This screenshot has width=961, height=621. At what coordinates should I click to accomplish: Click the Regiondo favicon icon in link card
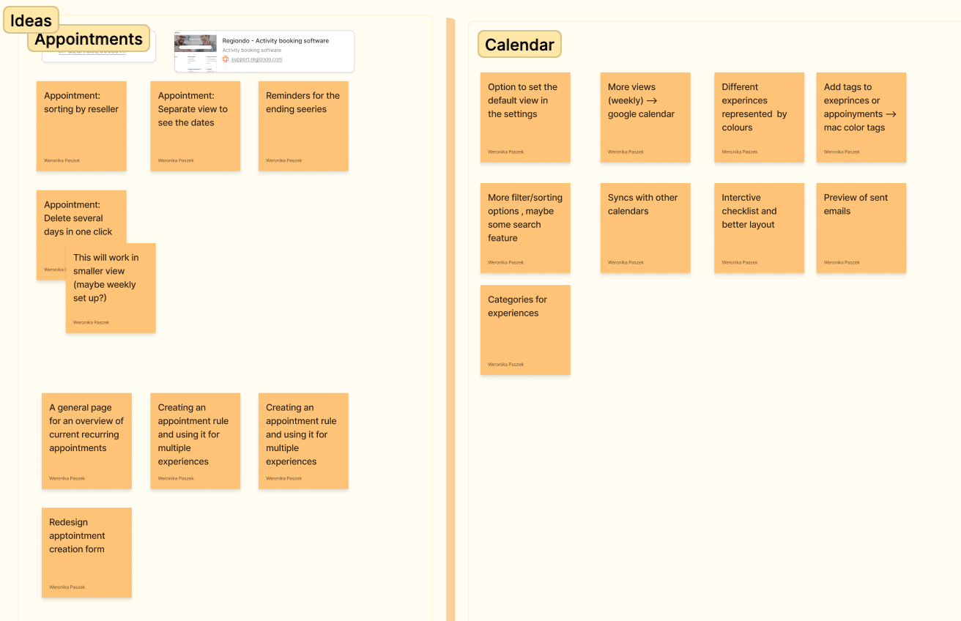[x=226, y=59]
